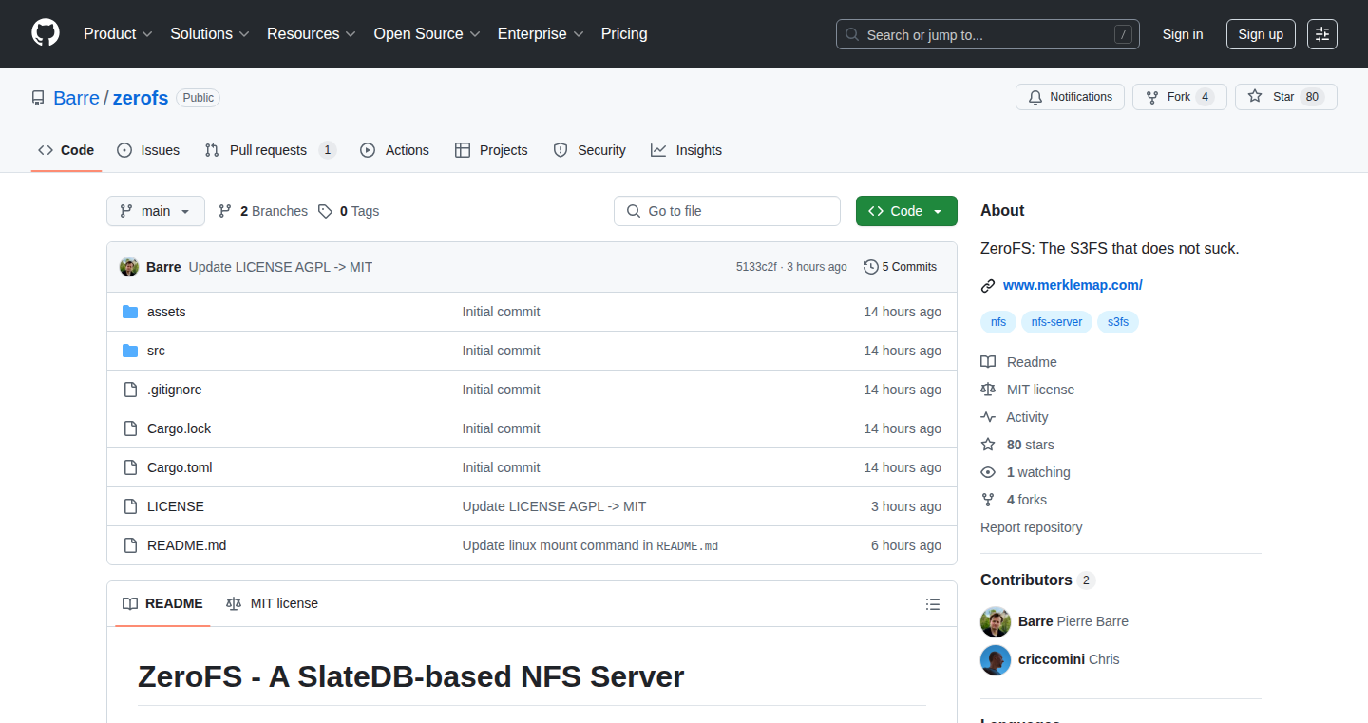Click the book icon next to Readme
Image resolution: width=1368 pixels, height=723 pixels.
coord(988,362)
